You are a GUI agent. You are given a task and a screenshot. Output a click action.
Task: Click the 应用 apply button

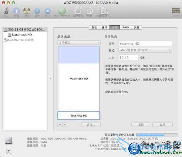(x=162, y=125)
